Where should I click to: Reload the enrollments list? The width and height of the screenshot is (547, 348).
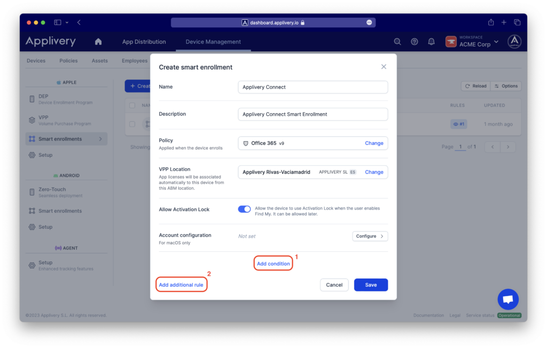(475, 86)
